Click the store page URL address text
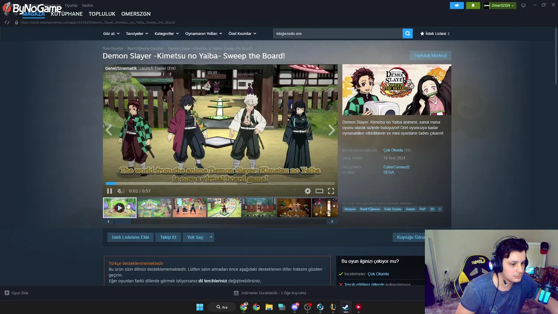Viewport: 558px width, 314px height. [98, 22]
